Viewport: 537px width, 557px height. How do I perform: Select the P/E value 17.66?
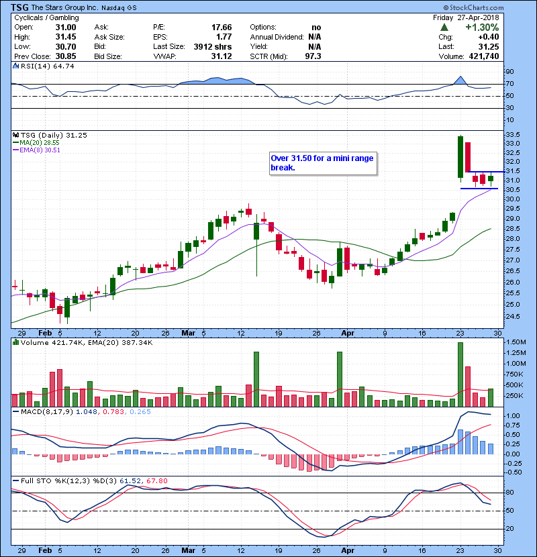[x=222, y=28]
